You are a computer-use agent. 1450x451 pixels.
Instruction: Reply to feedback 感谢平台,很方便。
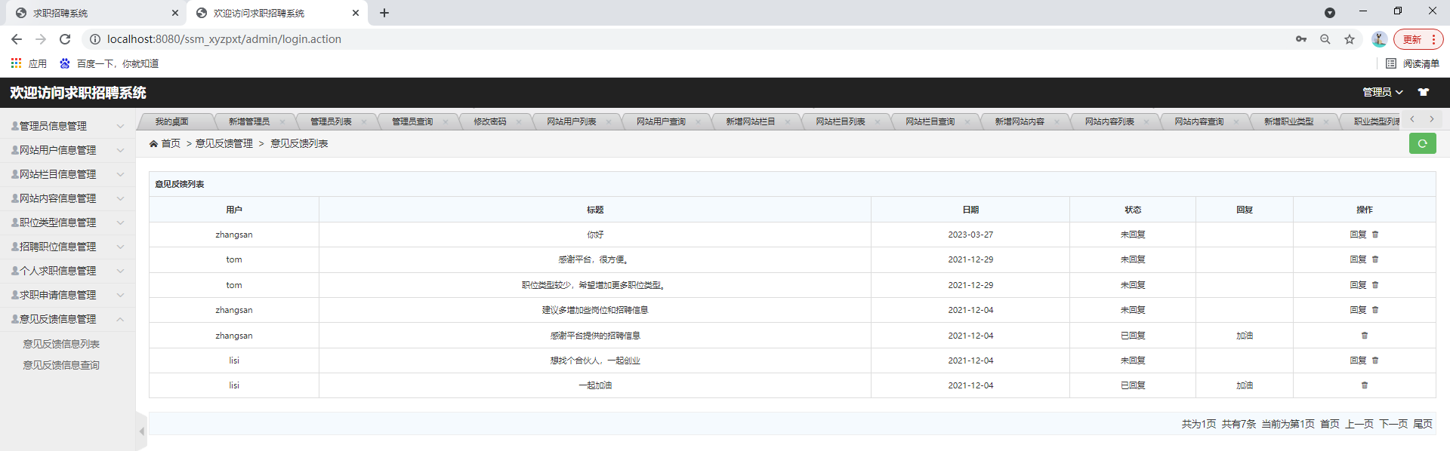pyautogui.click(x=1358, y=259)
